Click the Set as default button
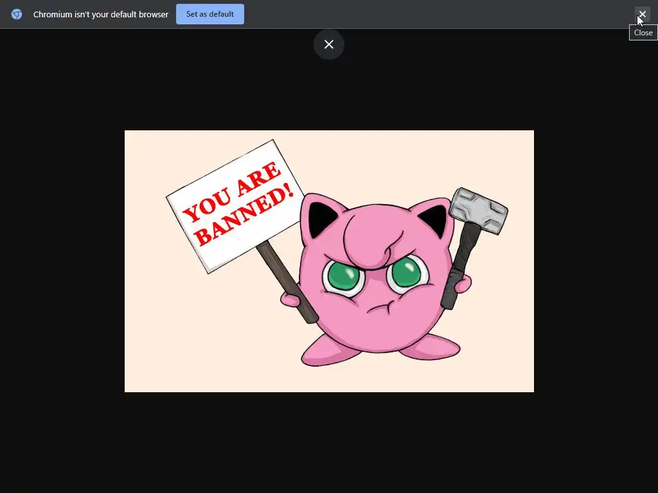The height and width of the screenshot is (493, 658). (x=210, y=14)
